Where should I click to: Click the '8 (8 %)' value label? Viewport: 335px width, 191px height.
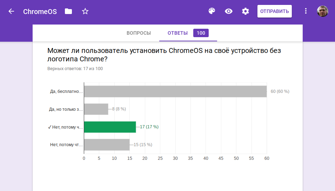119,109
